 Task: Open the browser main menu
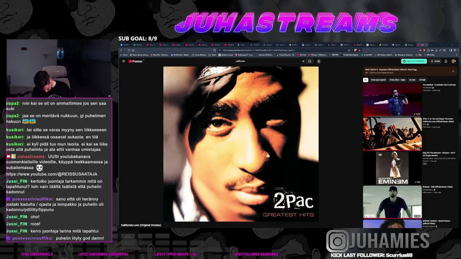pos(459,50)
